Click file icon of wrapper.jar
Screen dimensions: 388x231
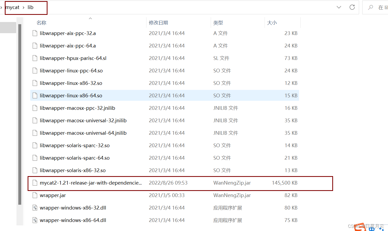coord(35,195)
